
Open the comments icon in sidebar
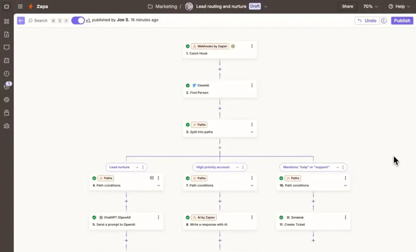(6, 48)
